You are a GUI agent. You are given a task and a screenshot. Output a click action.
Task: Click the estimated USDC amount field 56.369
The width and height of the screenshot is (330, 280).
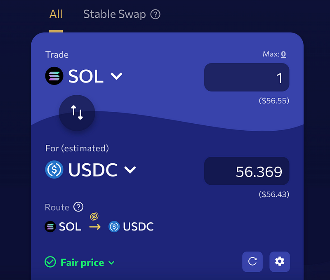click(x=247, y=171)
